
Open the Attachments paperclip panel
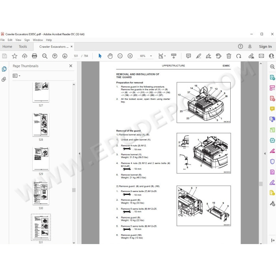(x=4, y=79)
